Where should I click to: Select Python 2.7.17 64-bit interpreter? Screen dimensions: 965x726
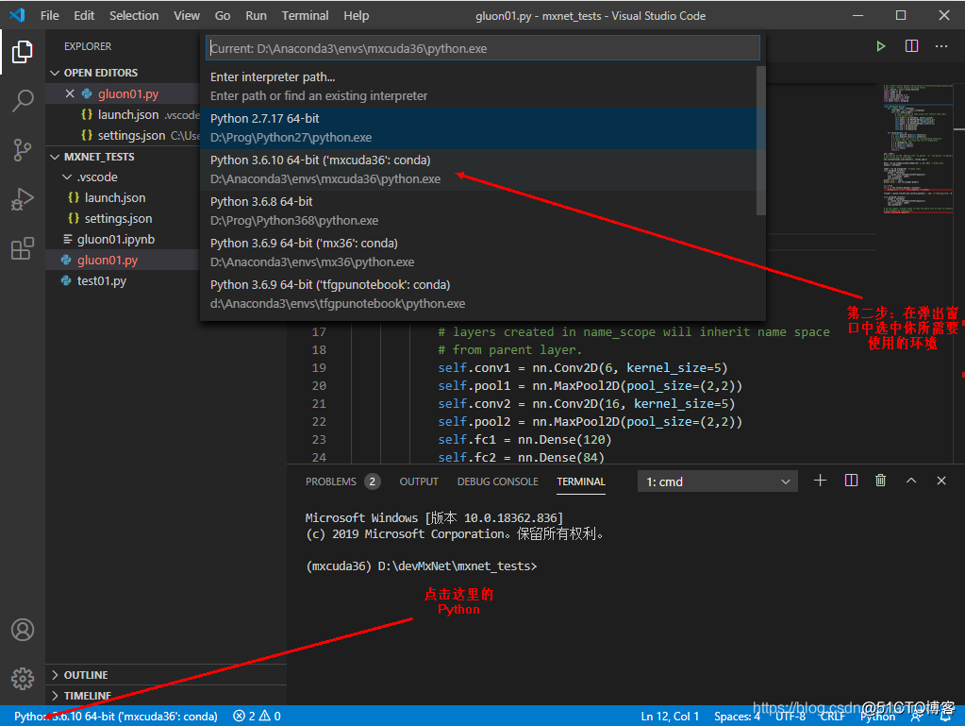click(x=478, y=128)
